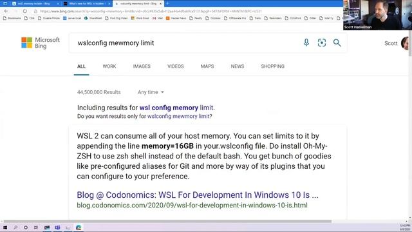Viewport: 412px width, 232px height.
Task: Open Reminders bookmark
Action: [x=273, y=18]
